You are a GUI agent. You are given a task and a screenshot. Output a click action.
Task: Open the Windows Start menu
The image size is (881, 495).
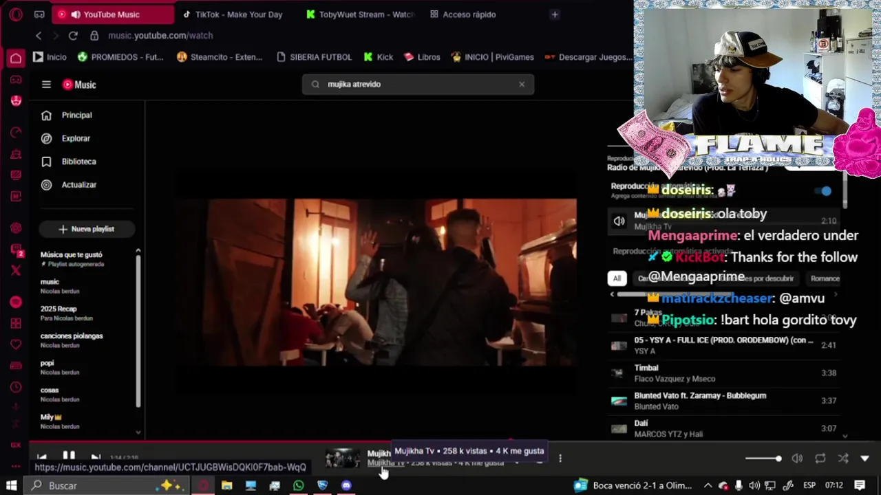[x=12, y=485]
